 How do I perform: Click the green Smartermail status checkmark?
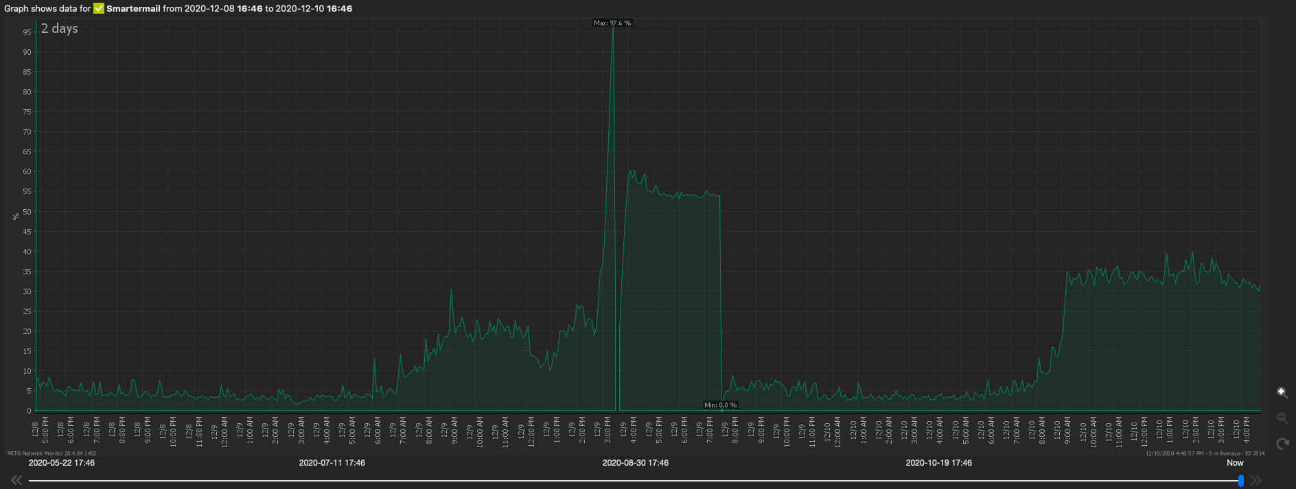point(99,8)
